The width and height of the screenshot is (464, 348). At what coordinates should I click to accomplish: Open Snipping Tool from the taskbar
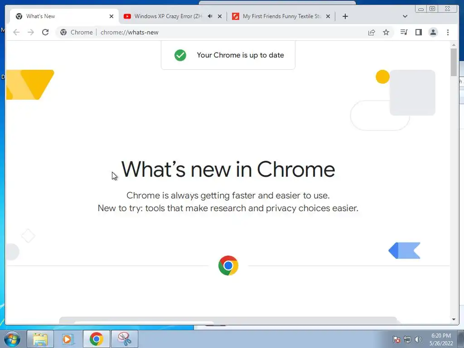pyautogui.click(x=125, y=339)
